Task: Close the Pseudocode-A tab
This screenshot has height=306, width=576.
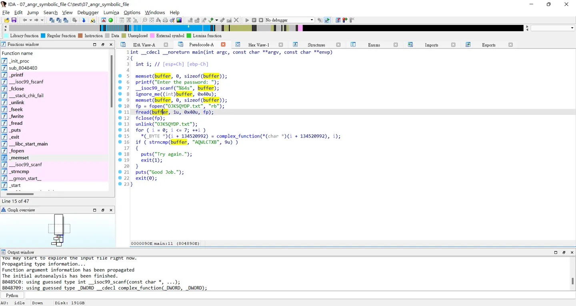Action: click(x=223, y=44)
